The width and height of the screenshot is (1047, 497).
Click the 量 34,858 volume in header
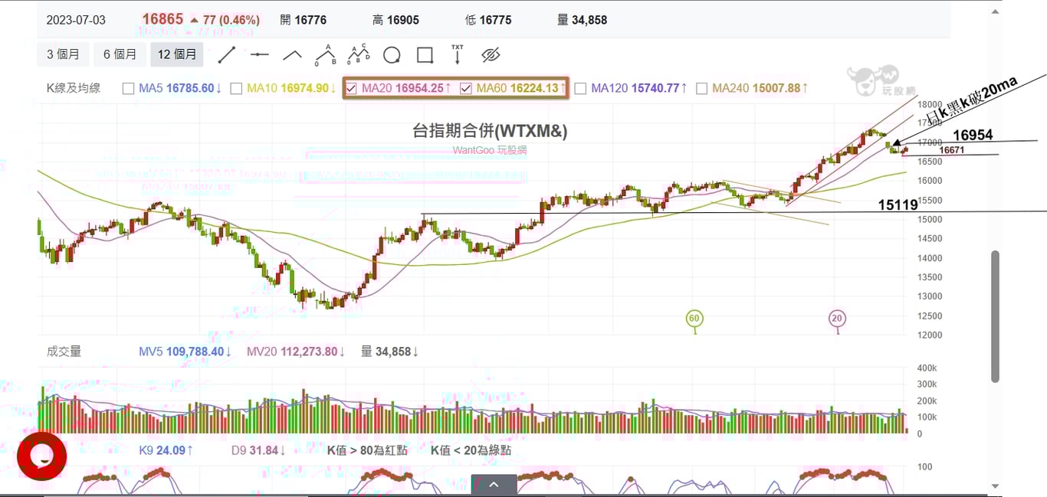point(582,20)
